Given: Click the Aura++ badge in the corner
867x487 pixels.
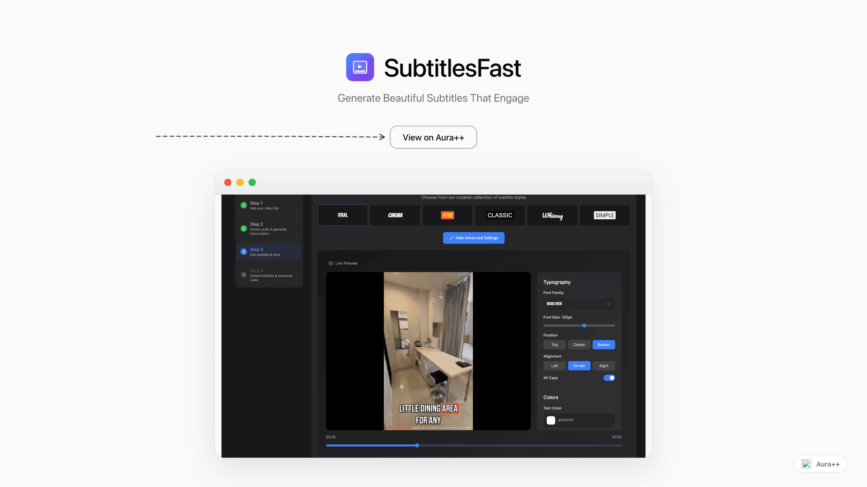Looking at the screenshot, I should 820,464.
